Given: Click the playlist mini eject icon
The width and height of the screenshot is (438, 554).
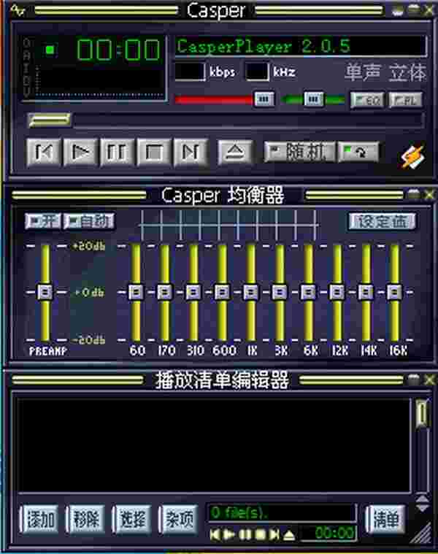Looking at the screenshot, I should click(289, 534).
